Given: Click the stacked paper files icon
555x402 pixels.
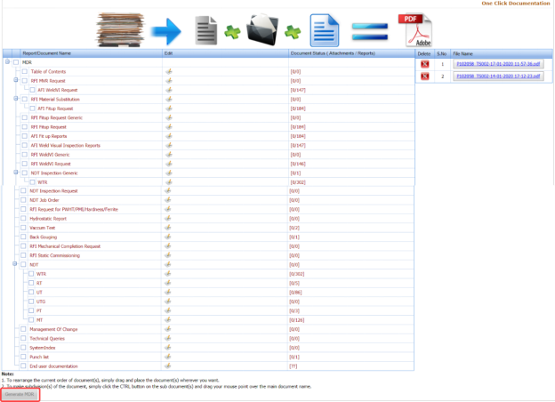Looking at the screenshot, I should click(x=125, y=29).
